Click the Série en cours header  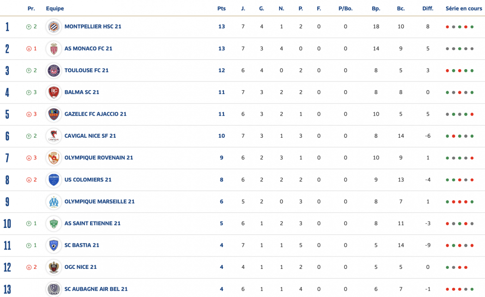click(x=463, y=8)
